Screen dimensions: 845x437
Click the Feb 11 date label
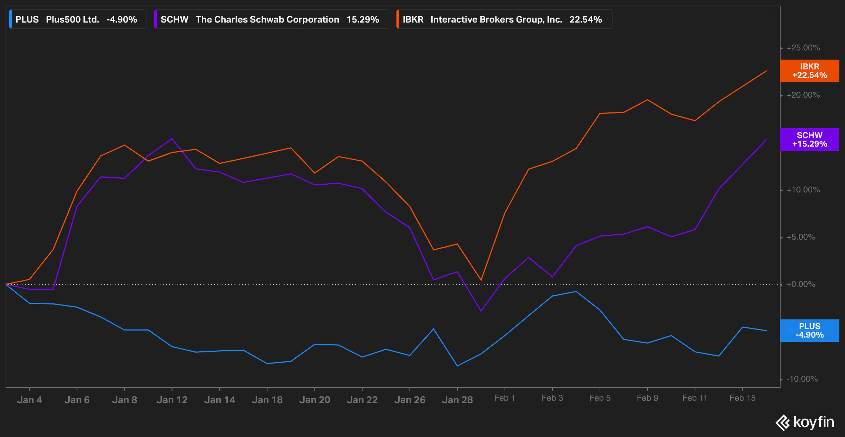pos(695,398)
